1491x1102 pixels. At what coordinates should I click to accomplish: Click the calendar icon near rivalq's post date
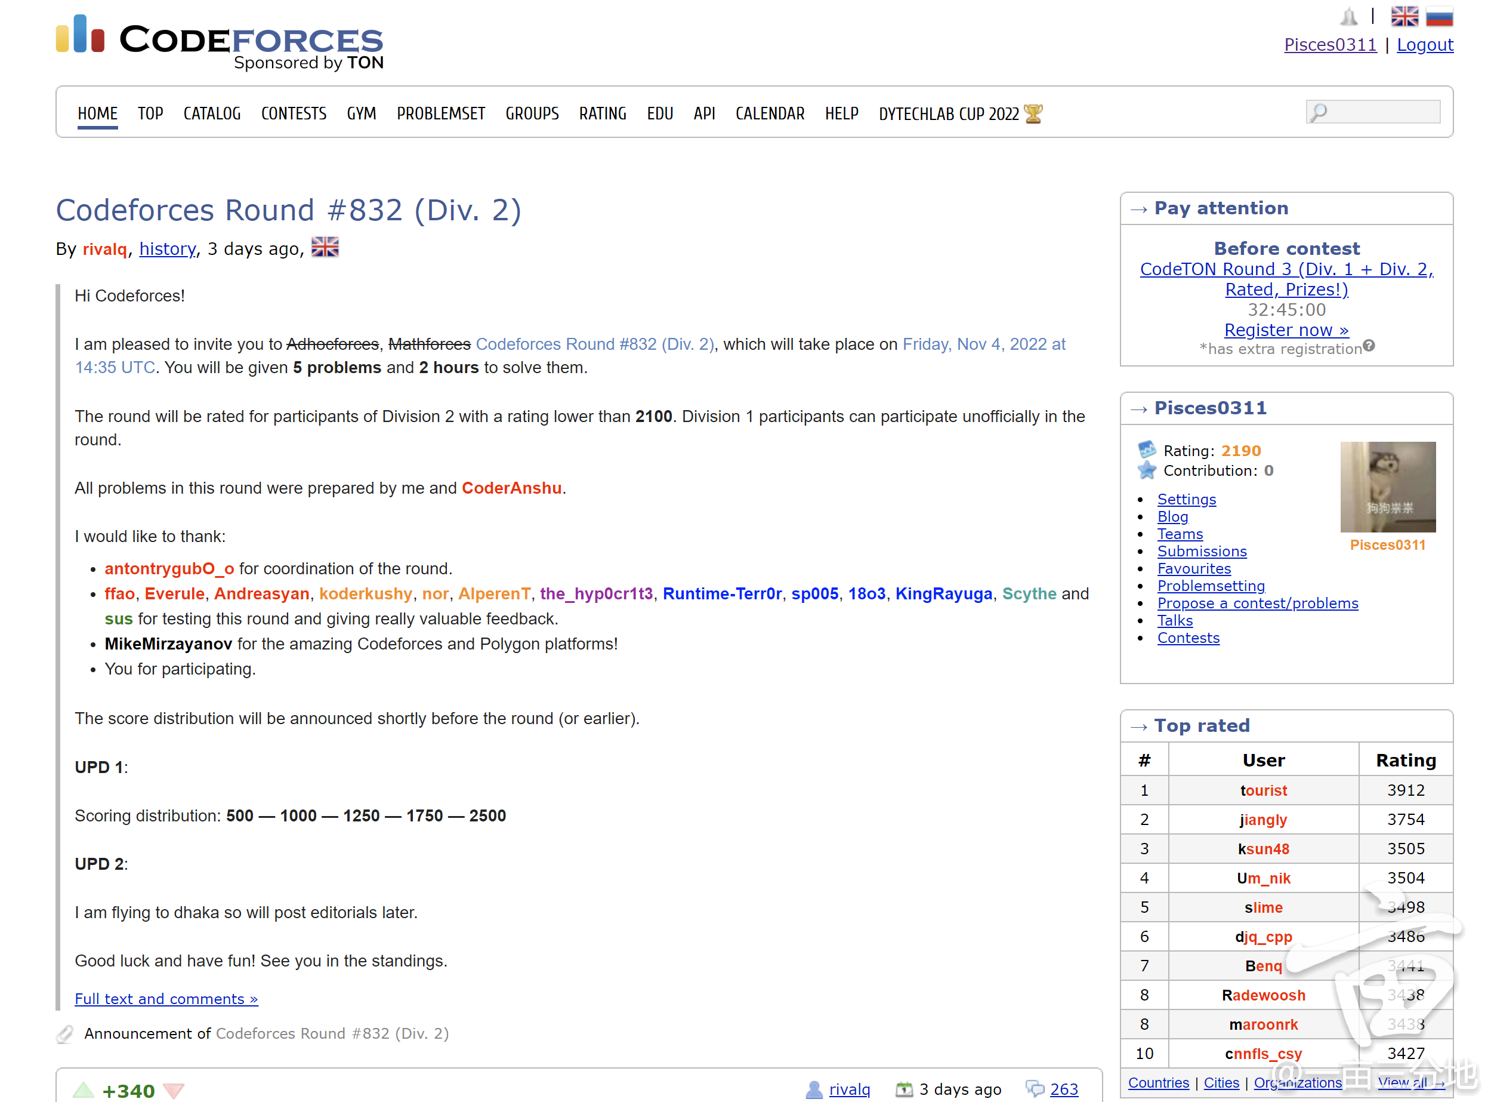tap(905, 1089)
